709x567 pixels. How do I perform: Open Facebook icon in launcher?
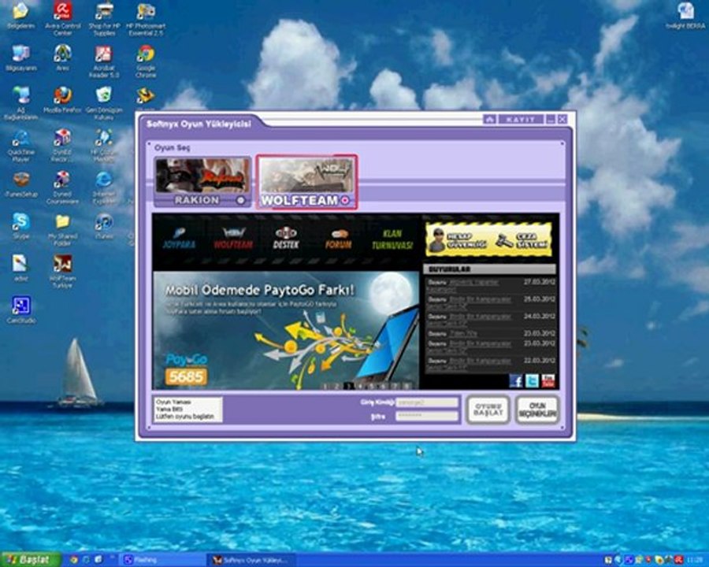515,380
